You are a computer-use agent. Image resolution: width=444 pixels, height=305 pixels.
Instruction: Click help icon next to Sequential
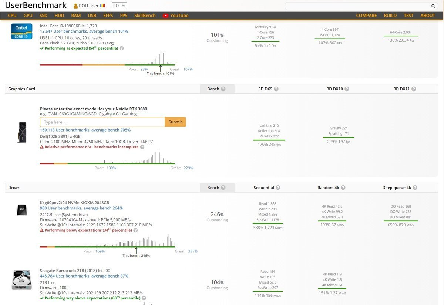pyautogui.click(x=278, y=188)
